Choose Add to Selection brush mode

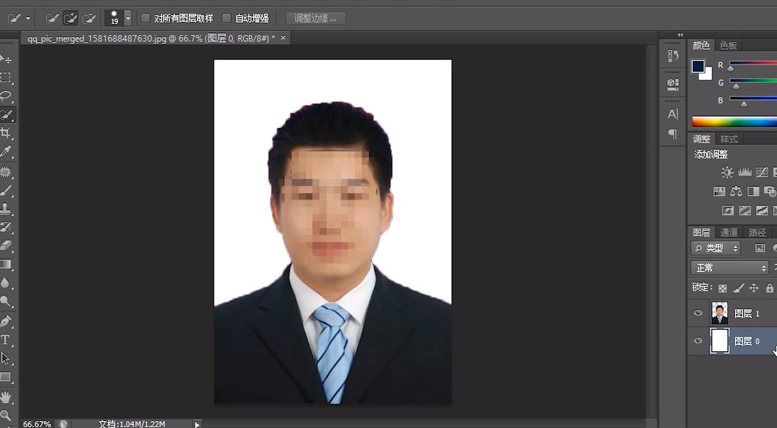[70, 18]
